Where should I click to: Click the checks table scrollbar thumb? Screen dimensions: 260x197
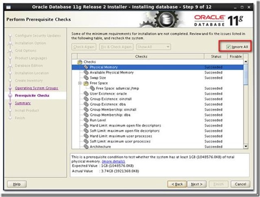point(246,74)
